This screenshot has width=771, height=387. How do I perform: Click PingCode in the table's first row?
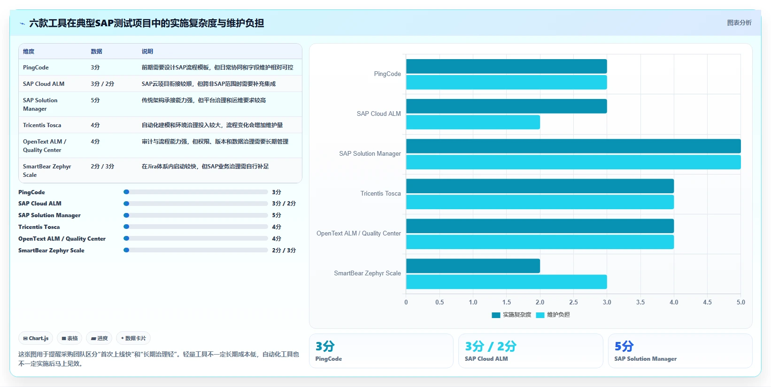click(36, 68)
